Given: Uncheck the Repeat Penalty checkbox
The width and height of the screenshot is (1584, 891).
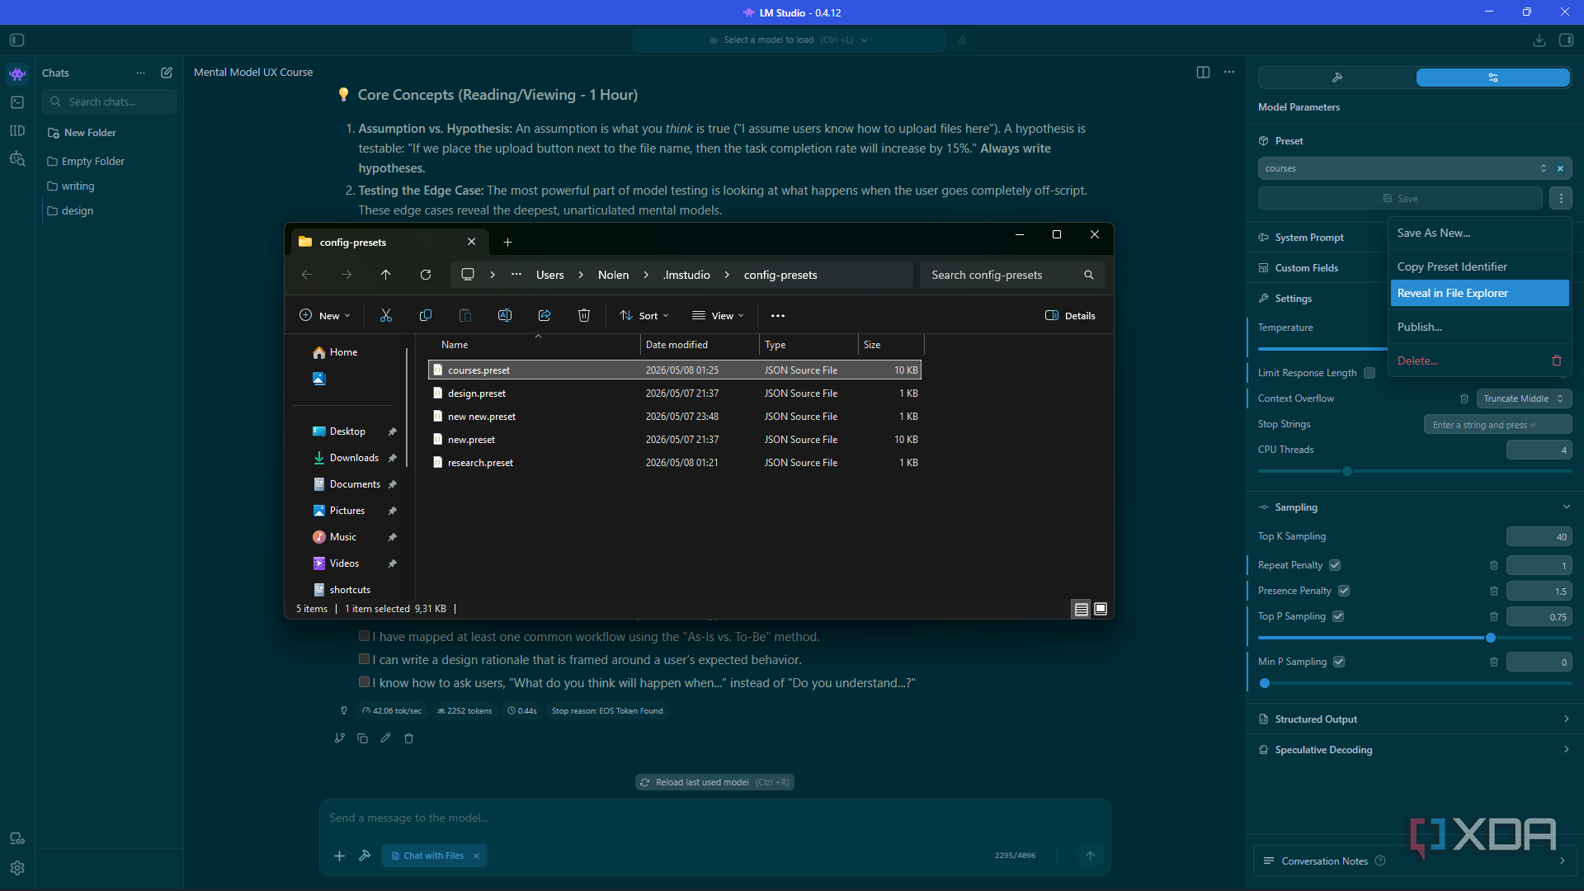Looking at the screenshot, I should click(1335, 565).
